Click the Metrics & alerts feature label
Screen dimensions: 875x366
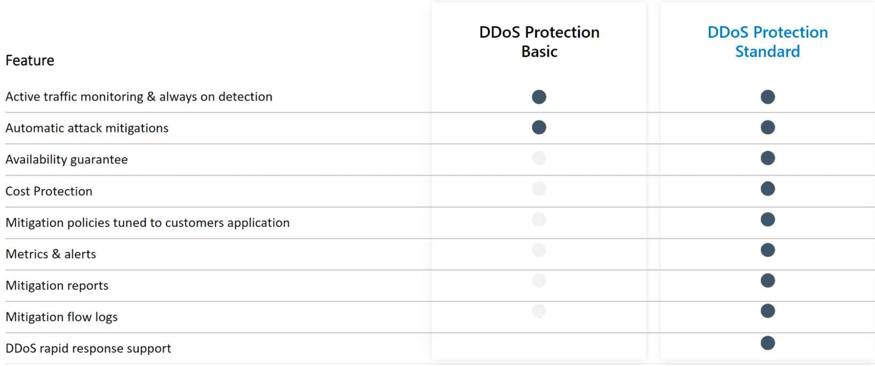51,254
